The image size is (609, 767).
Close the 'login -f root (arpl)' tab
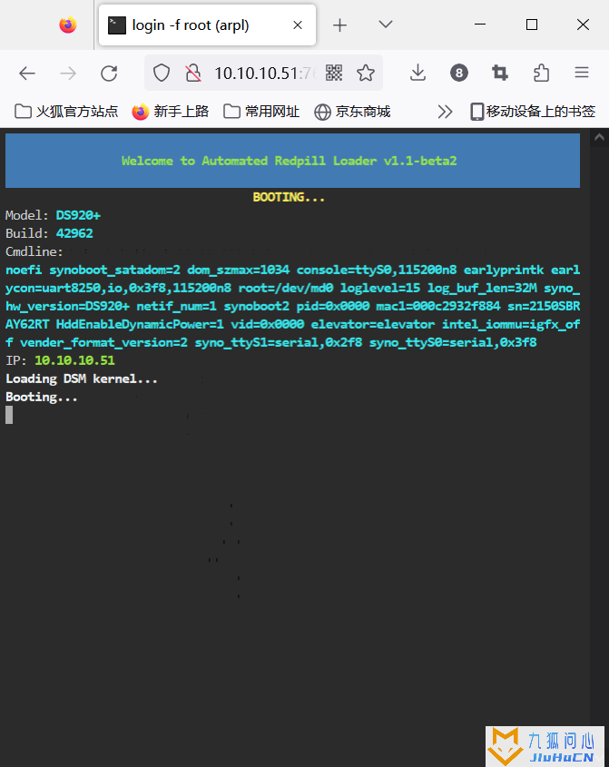298,25
